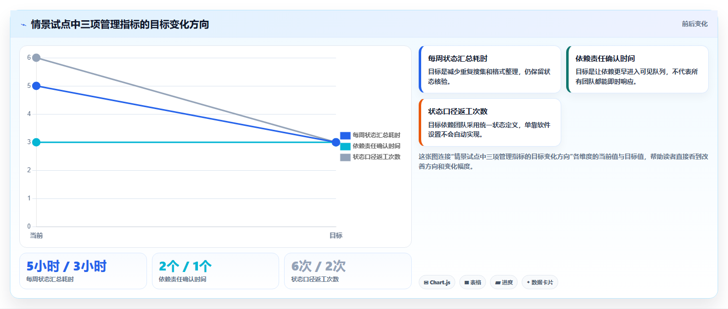Click the 前后变化 label in header
Screen dimensions: 728x309
click(x=694, y=24)
